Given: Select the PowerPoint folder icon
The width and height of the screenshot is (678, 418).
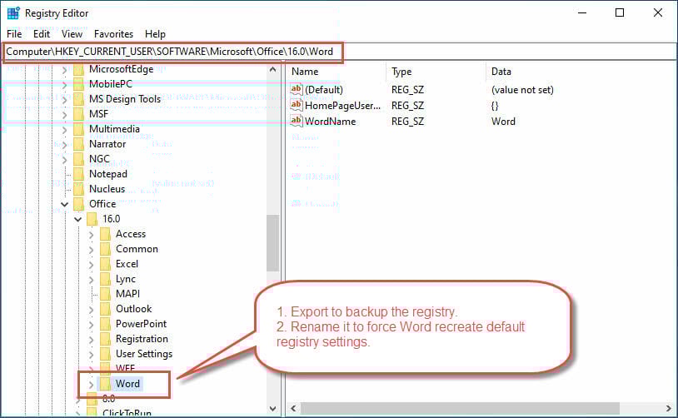Looking at the screenshot, I should tap(106, 324).
